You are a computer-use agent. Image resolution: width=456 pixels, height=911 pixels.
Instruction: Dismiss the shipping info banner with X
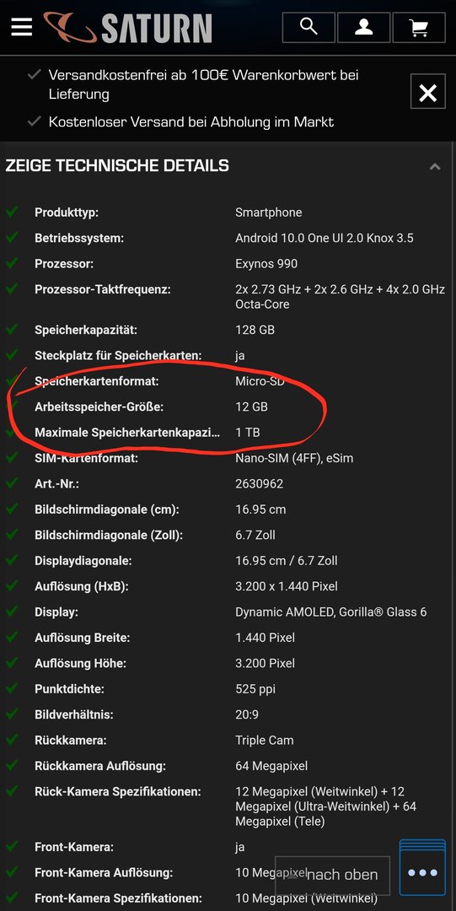pos(428,92)
